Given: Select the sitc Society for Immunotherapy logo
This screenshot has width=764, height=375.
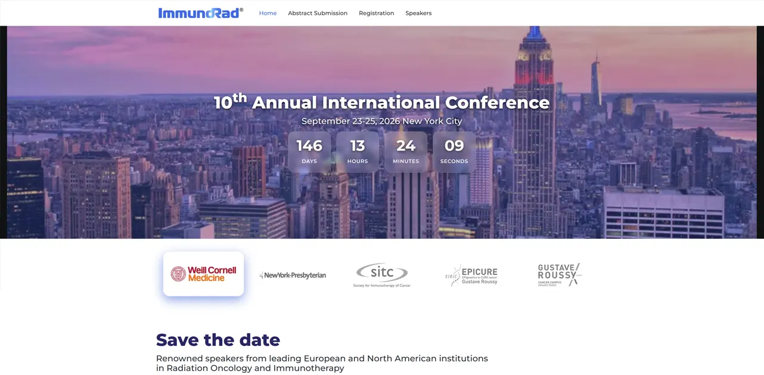Looking at the screenshot, I should pyautogui.click(x=381, y=275).
